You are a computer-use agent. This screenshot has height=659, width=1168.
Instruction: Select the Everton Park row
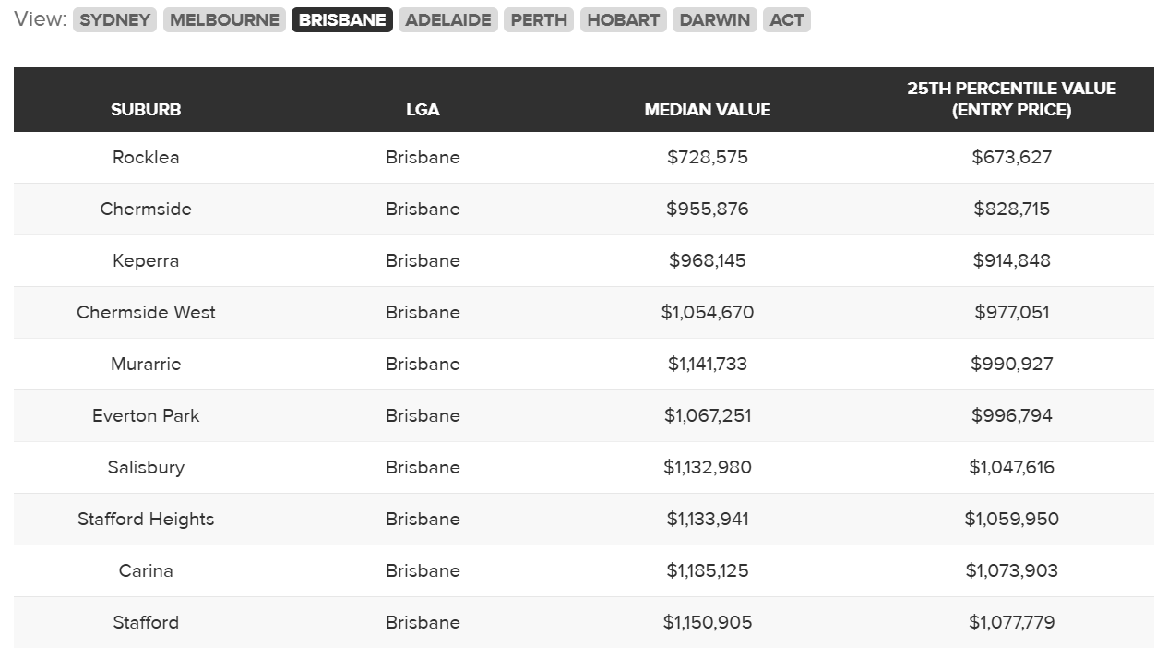pyautogui.click(x=146, y=415)
